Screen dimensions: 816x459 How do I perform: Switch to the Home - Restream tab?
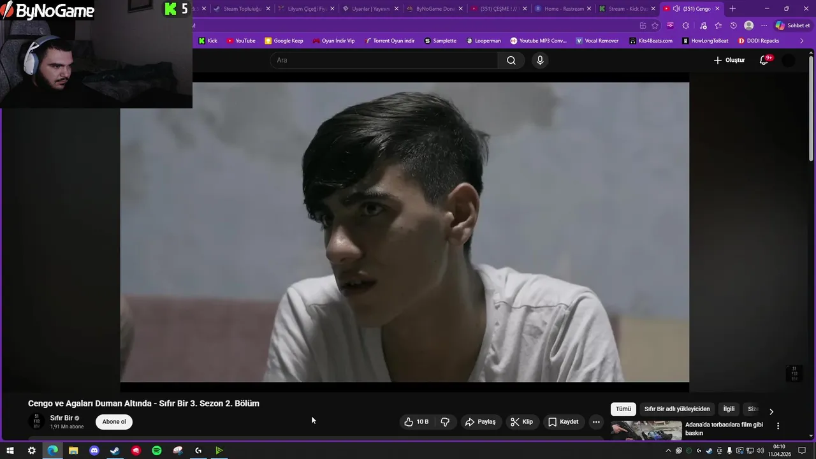563,9
